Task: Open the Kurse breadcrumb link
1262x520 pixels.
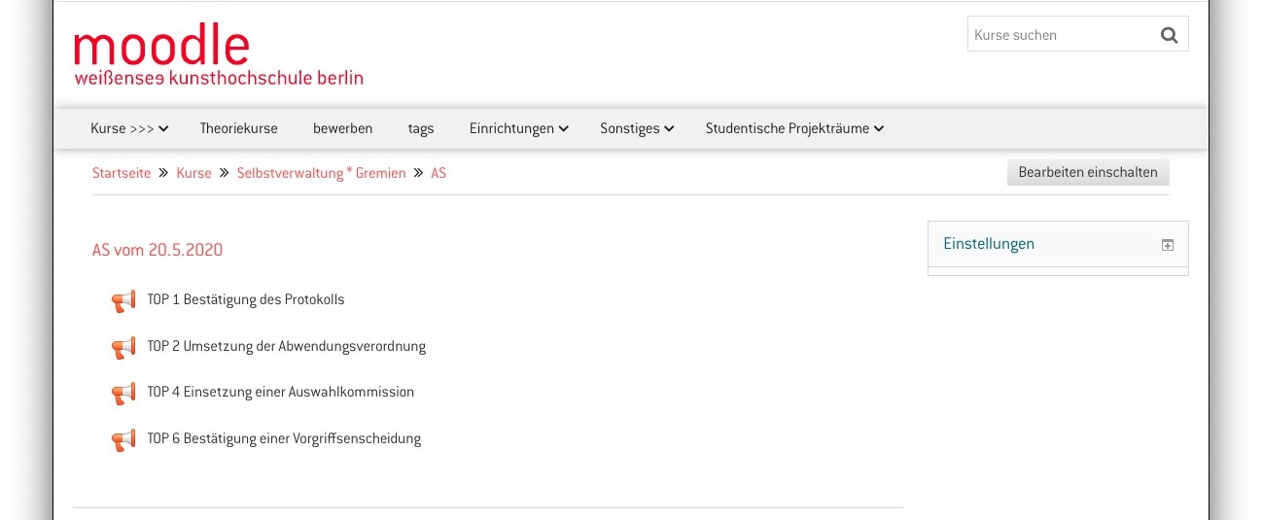Action: click(193, 173)
